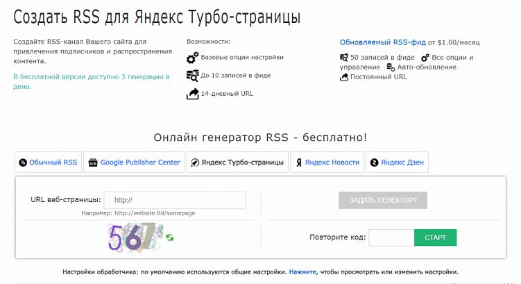Refresh the captcha image with green arrows
Viewport: 521px width, 284px height.
[170, 237]
